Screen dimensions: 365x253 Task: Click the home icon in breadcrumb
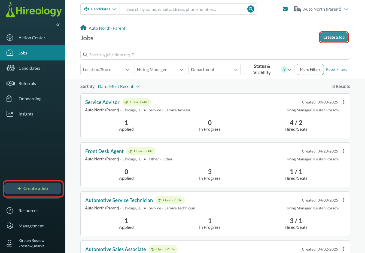83,28
